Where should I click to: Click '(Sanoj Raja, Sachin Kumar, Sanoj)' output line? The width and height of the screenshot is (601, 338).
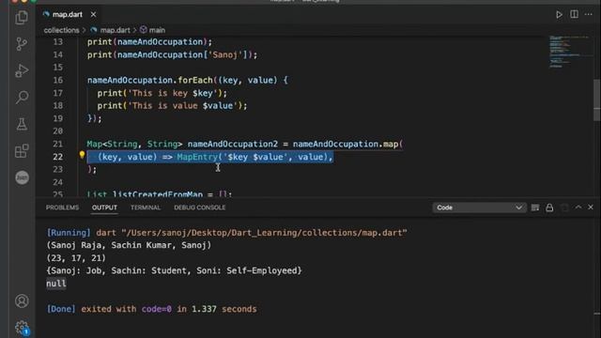129,245
